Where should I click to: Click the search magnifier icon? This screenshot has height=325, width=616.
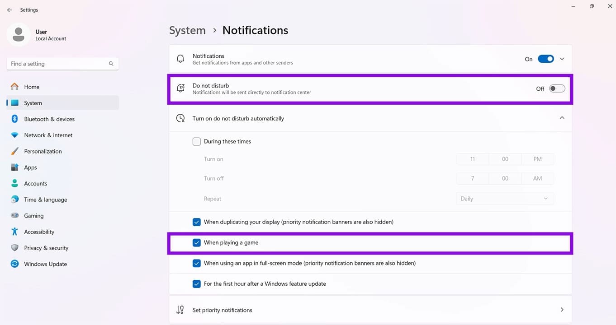[111, 64]
